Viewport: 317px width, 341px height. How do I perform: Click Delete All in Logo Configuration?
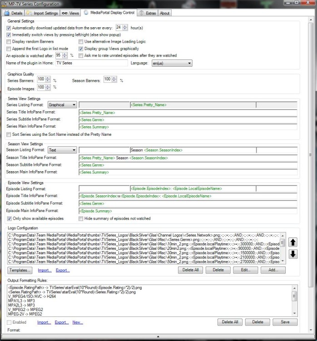pos(190,270)
